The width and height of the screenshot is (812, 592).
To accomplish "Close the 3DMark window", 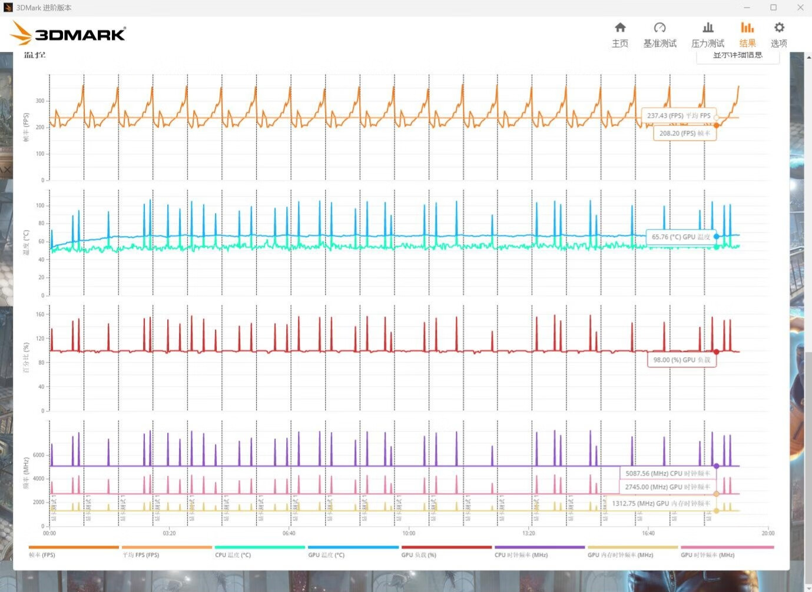I will point(800,8).
